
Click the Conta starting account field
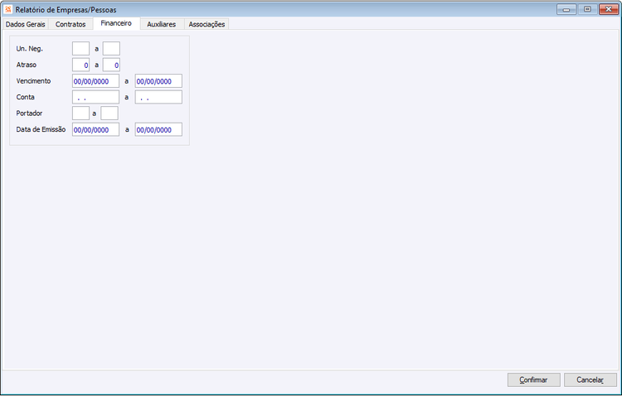(95, 97)
